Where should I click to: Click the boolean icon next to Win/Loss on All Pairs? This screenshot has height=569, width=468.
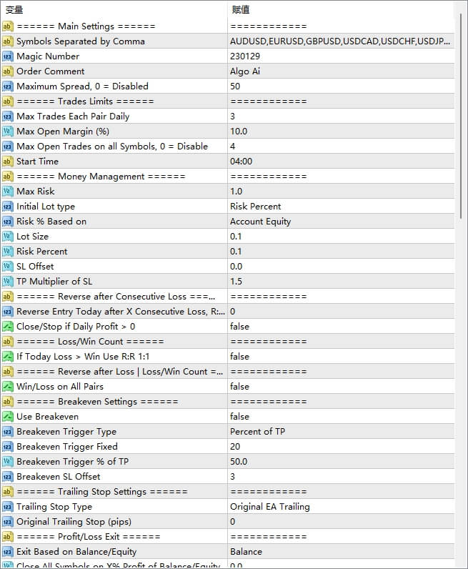click(x=7, y=387)
